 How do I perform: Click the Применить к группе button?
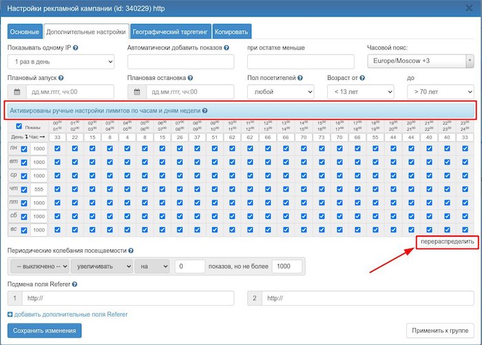pyautogui.click(x=441, y=331)
